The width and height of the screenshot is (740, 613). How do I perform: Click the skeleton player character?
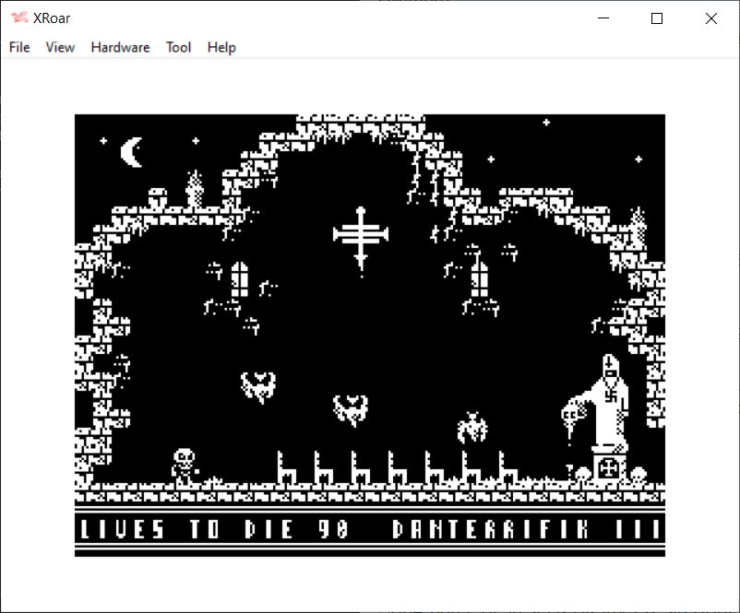(x=185, y=465)
